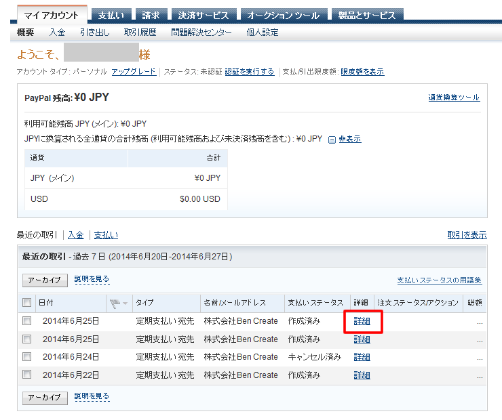Check the box for the 2014年6月24日 transaction
This screenshot has width=502, height=420.
pyautogui.click(x=27, y=357)
